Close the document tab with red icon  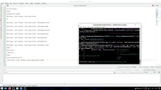[x=153, y=5]
